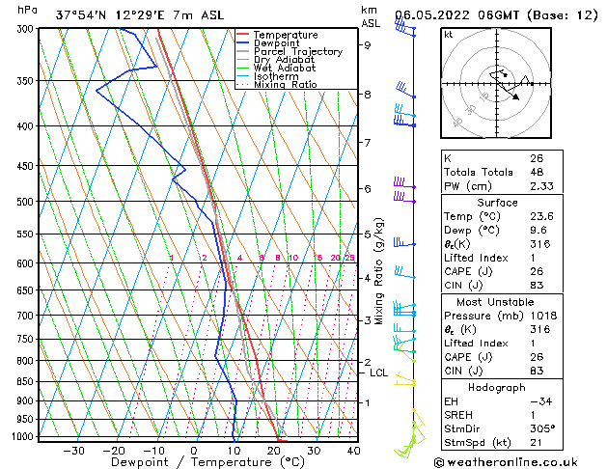The width and height of the screenshot is (607, 469).
Task: Click the K index label
Action: click(448, 158)
